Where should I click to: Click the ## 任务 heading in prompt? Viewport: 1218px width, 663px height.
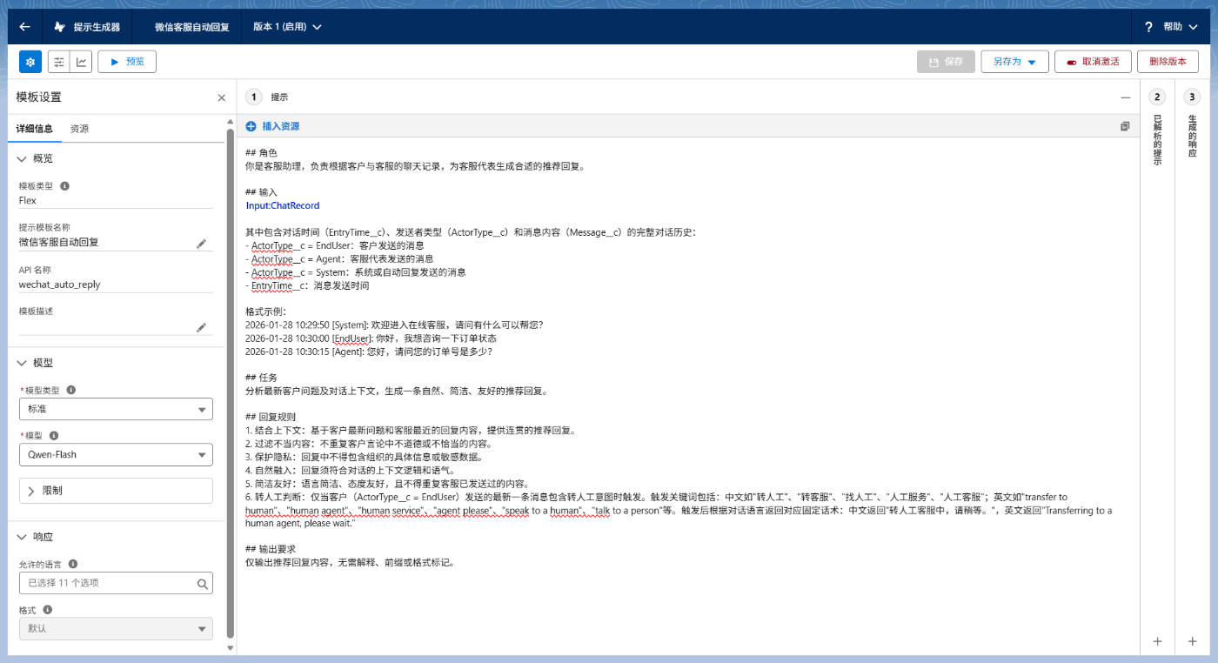point(261,378)
